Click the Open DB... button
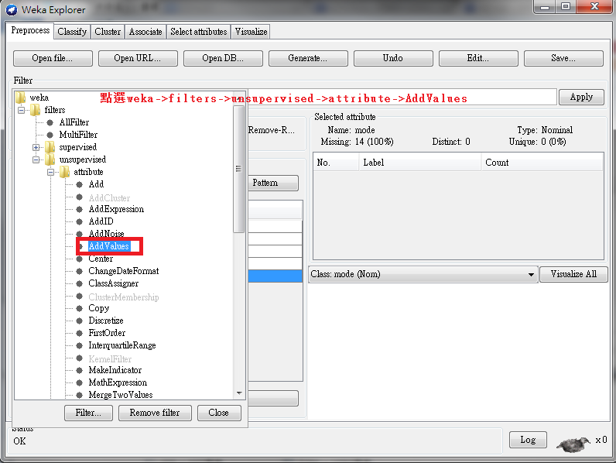 (x=223, y=58)
